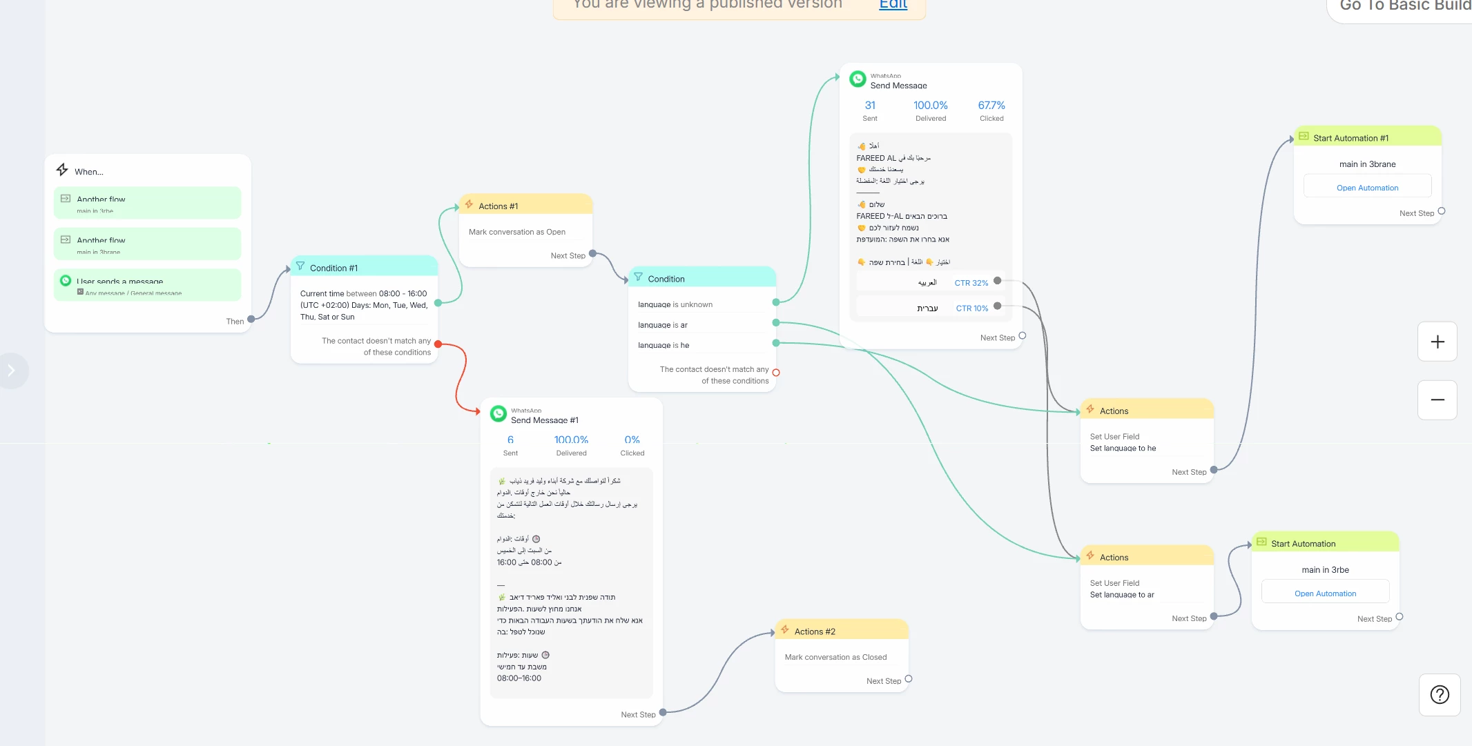Click Go To Basic Builder button

pyautogui.click(x=1402, y=7)
